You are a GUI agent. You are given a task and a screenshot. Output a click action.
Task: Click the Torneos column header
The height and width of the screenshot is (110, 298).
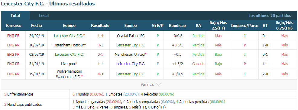click(13, 25)
